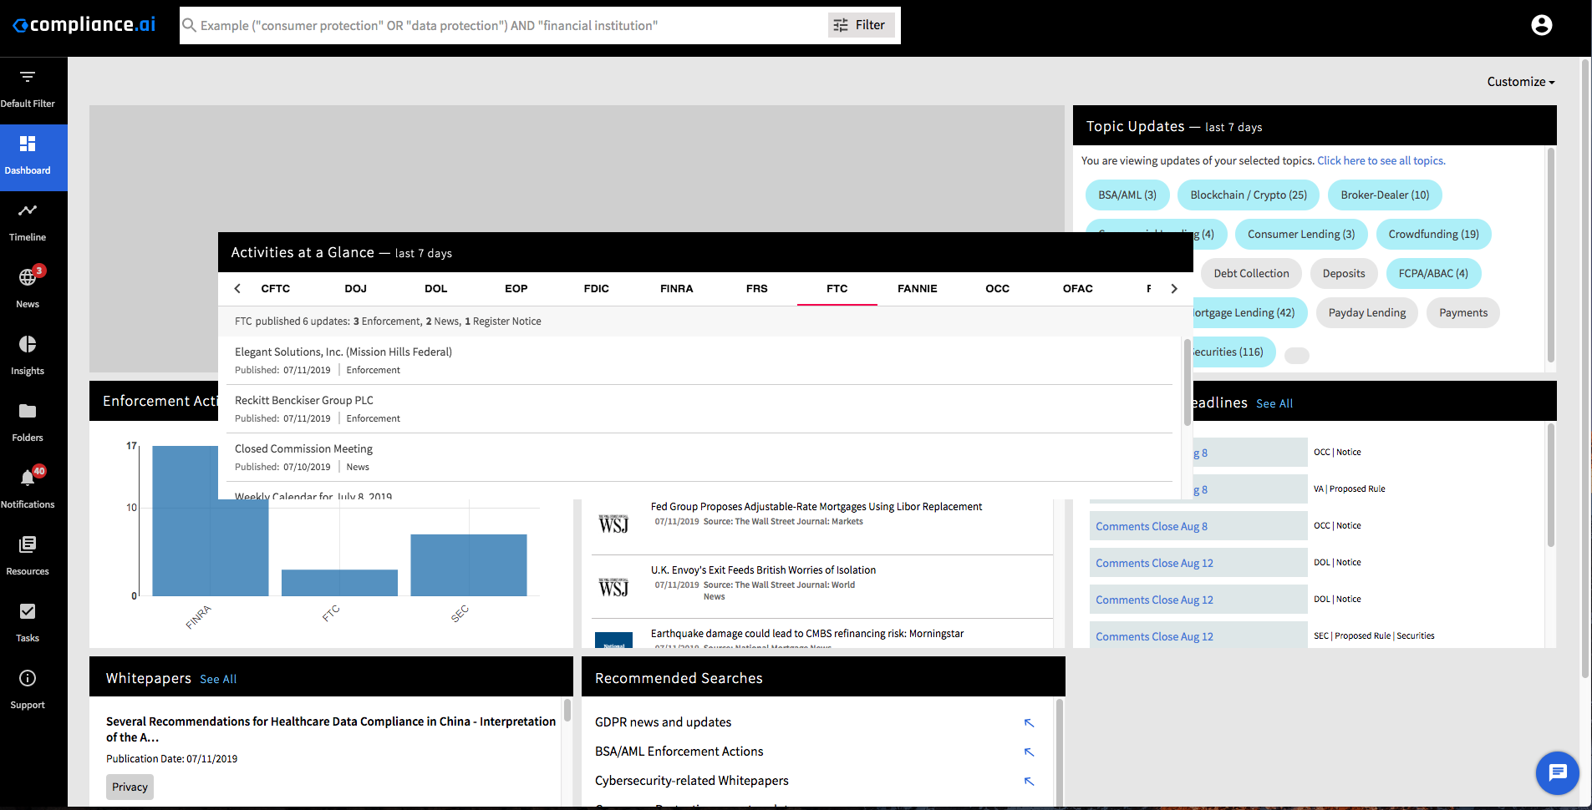1592x810 pixels.
Task: Open arrow for Cybersecurity-related Whitepapers
Action: (x=1029, y=782)
